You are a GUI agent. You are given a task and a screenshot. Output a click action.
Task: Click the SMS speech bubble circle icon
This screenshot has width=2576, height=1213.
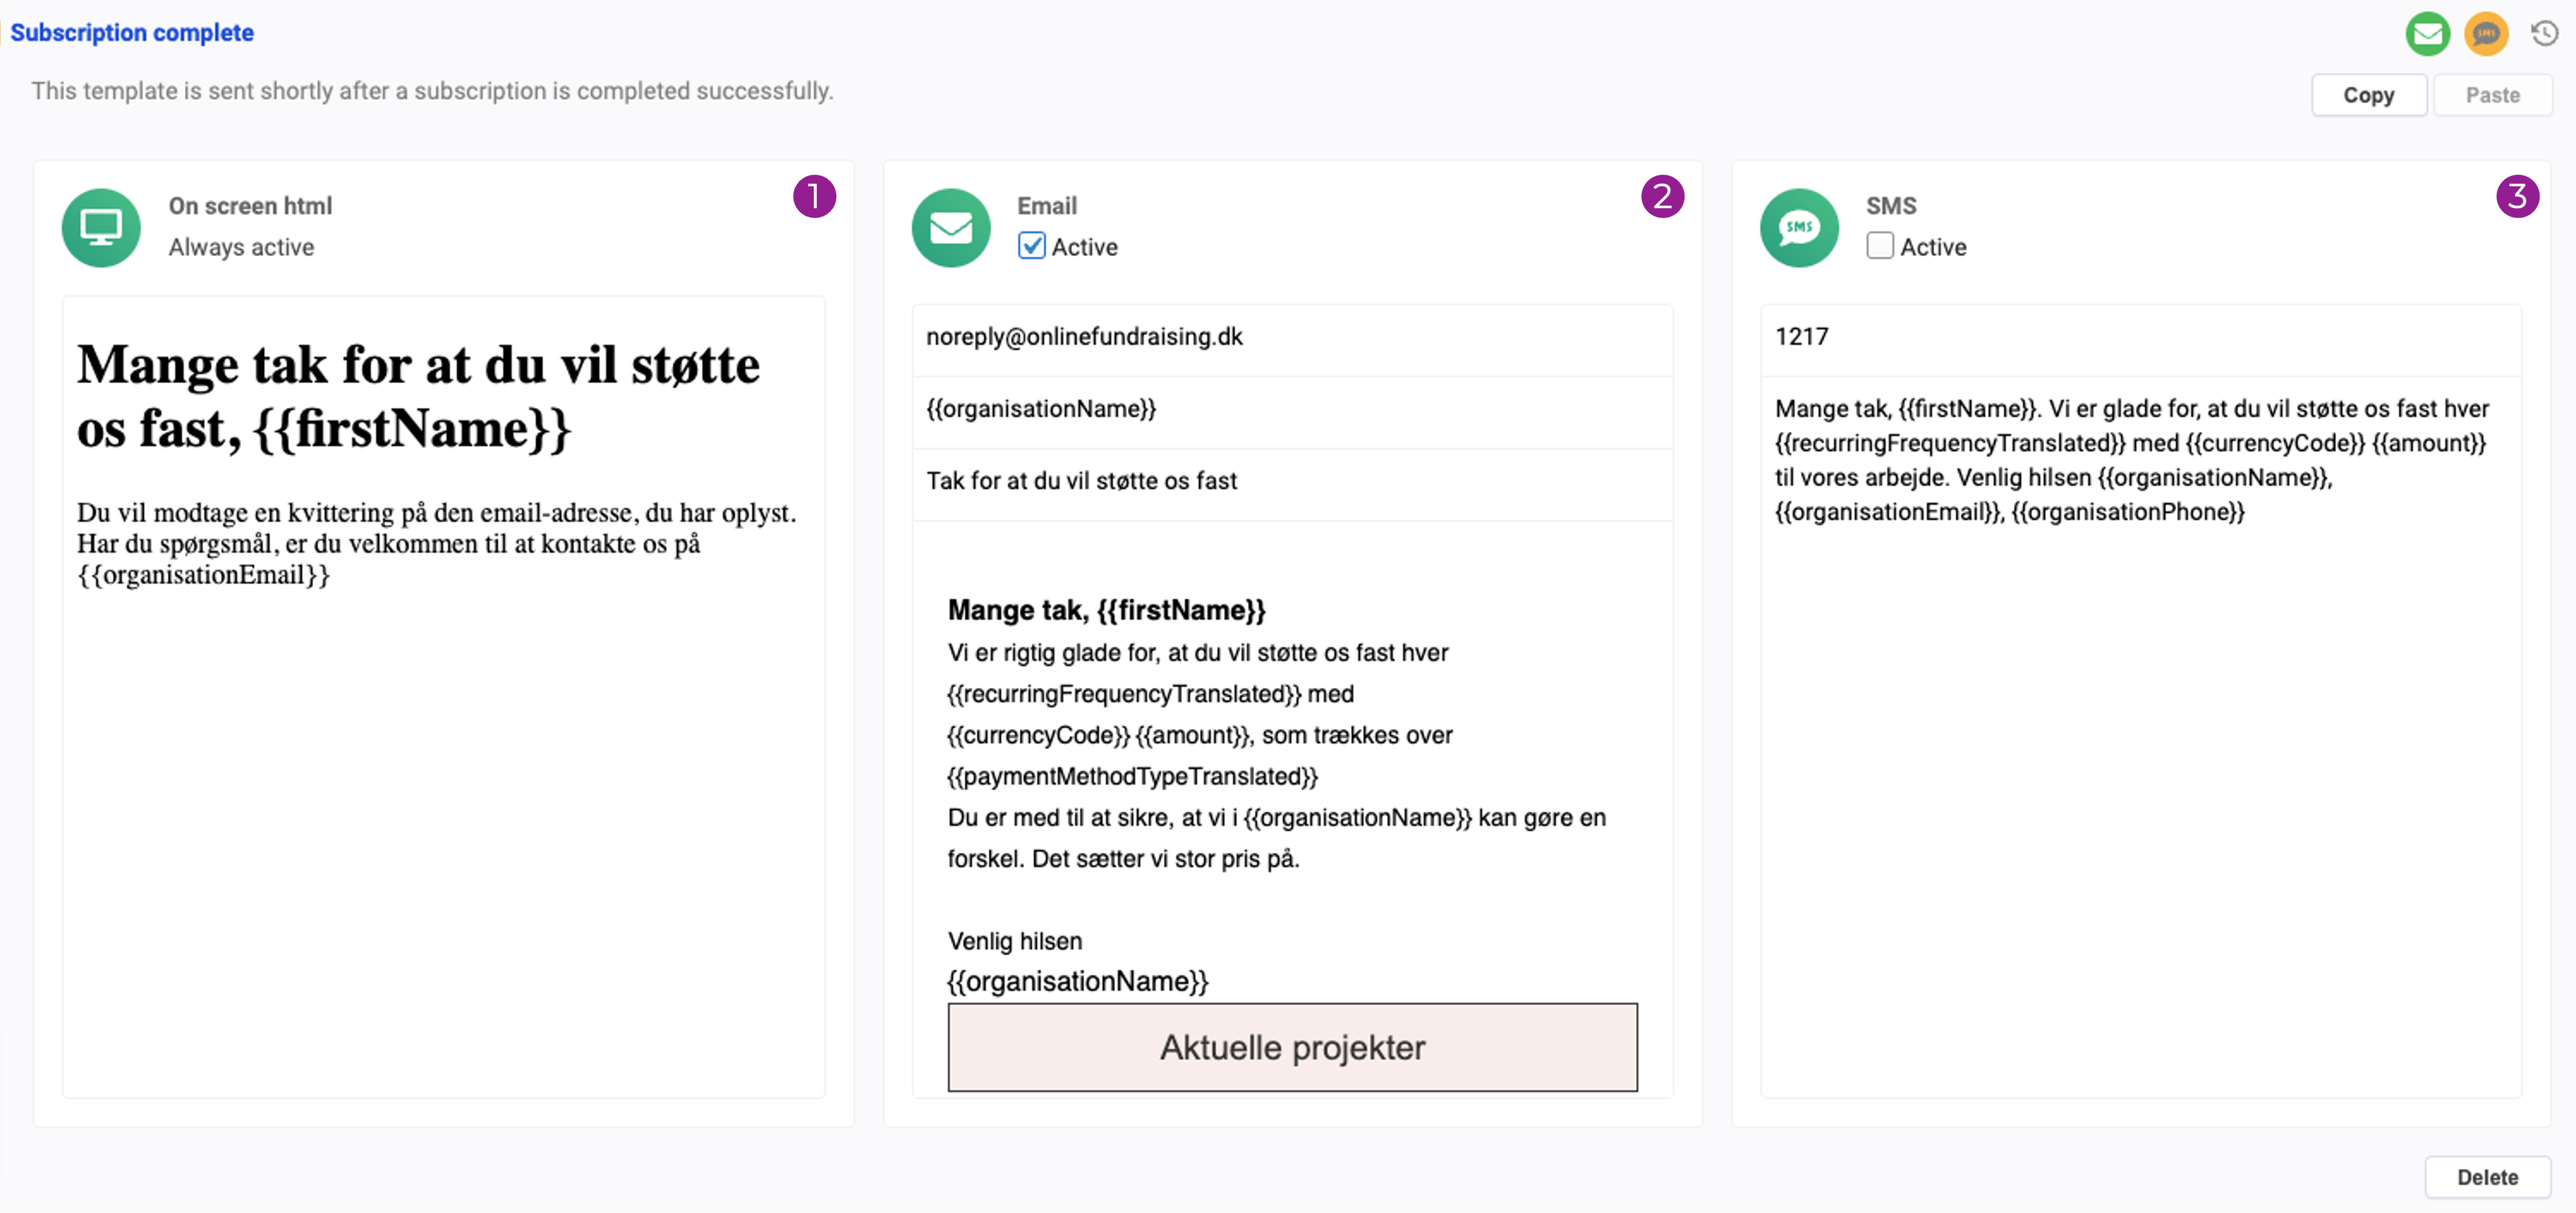coord(1798,227)
